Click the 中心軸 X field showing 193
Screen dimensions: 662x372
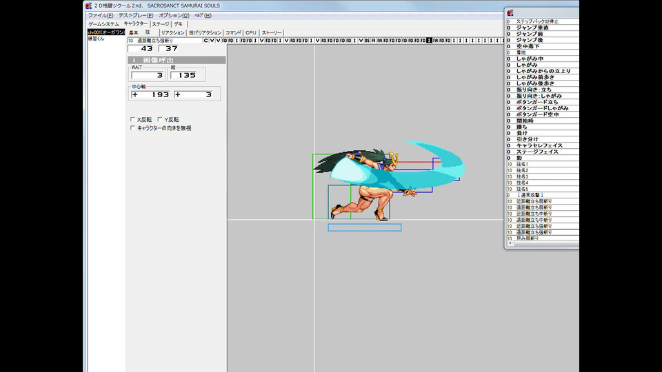point(151,94)
